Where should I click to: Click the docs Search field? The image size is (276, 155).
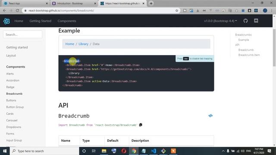(x=22, y=34)
